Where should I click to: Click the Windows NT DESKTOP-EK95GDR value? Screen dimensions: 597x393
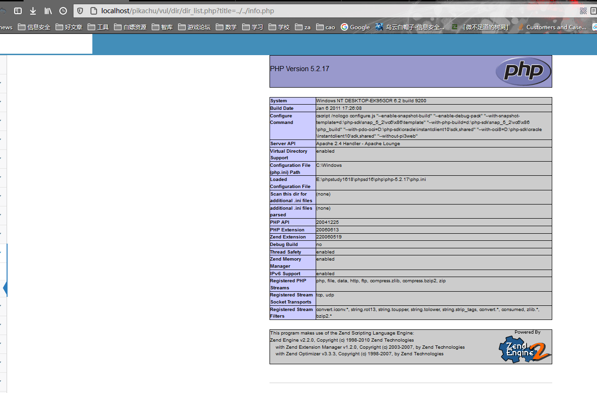371,101
